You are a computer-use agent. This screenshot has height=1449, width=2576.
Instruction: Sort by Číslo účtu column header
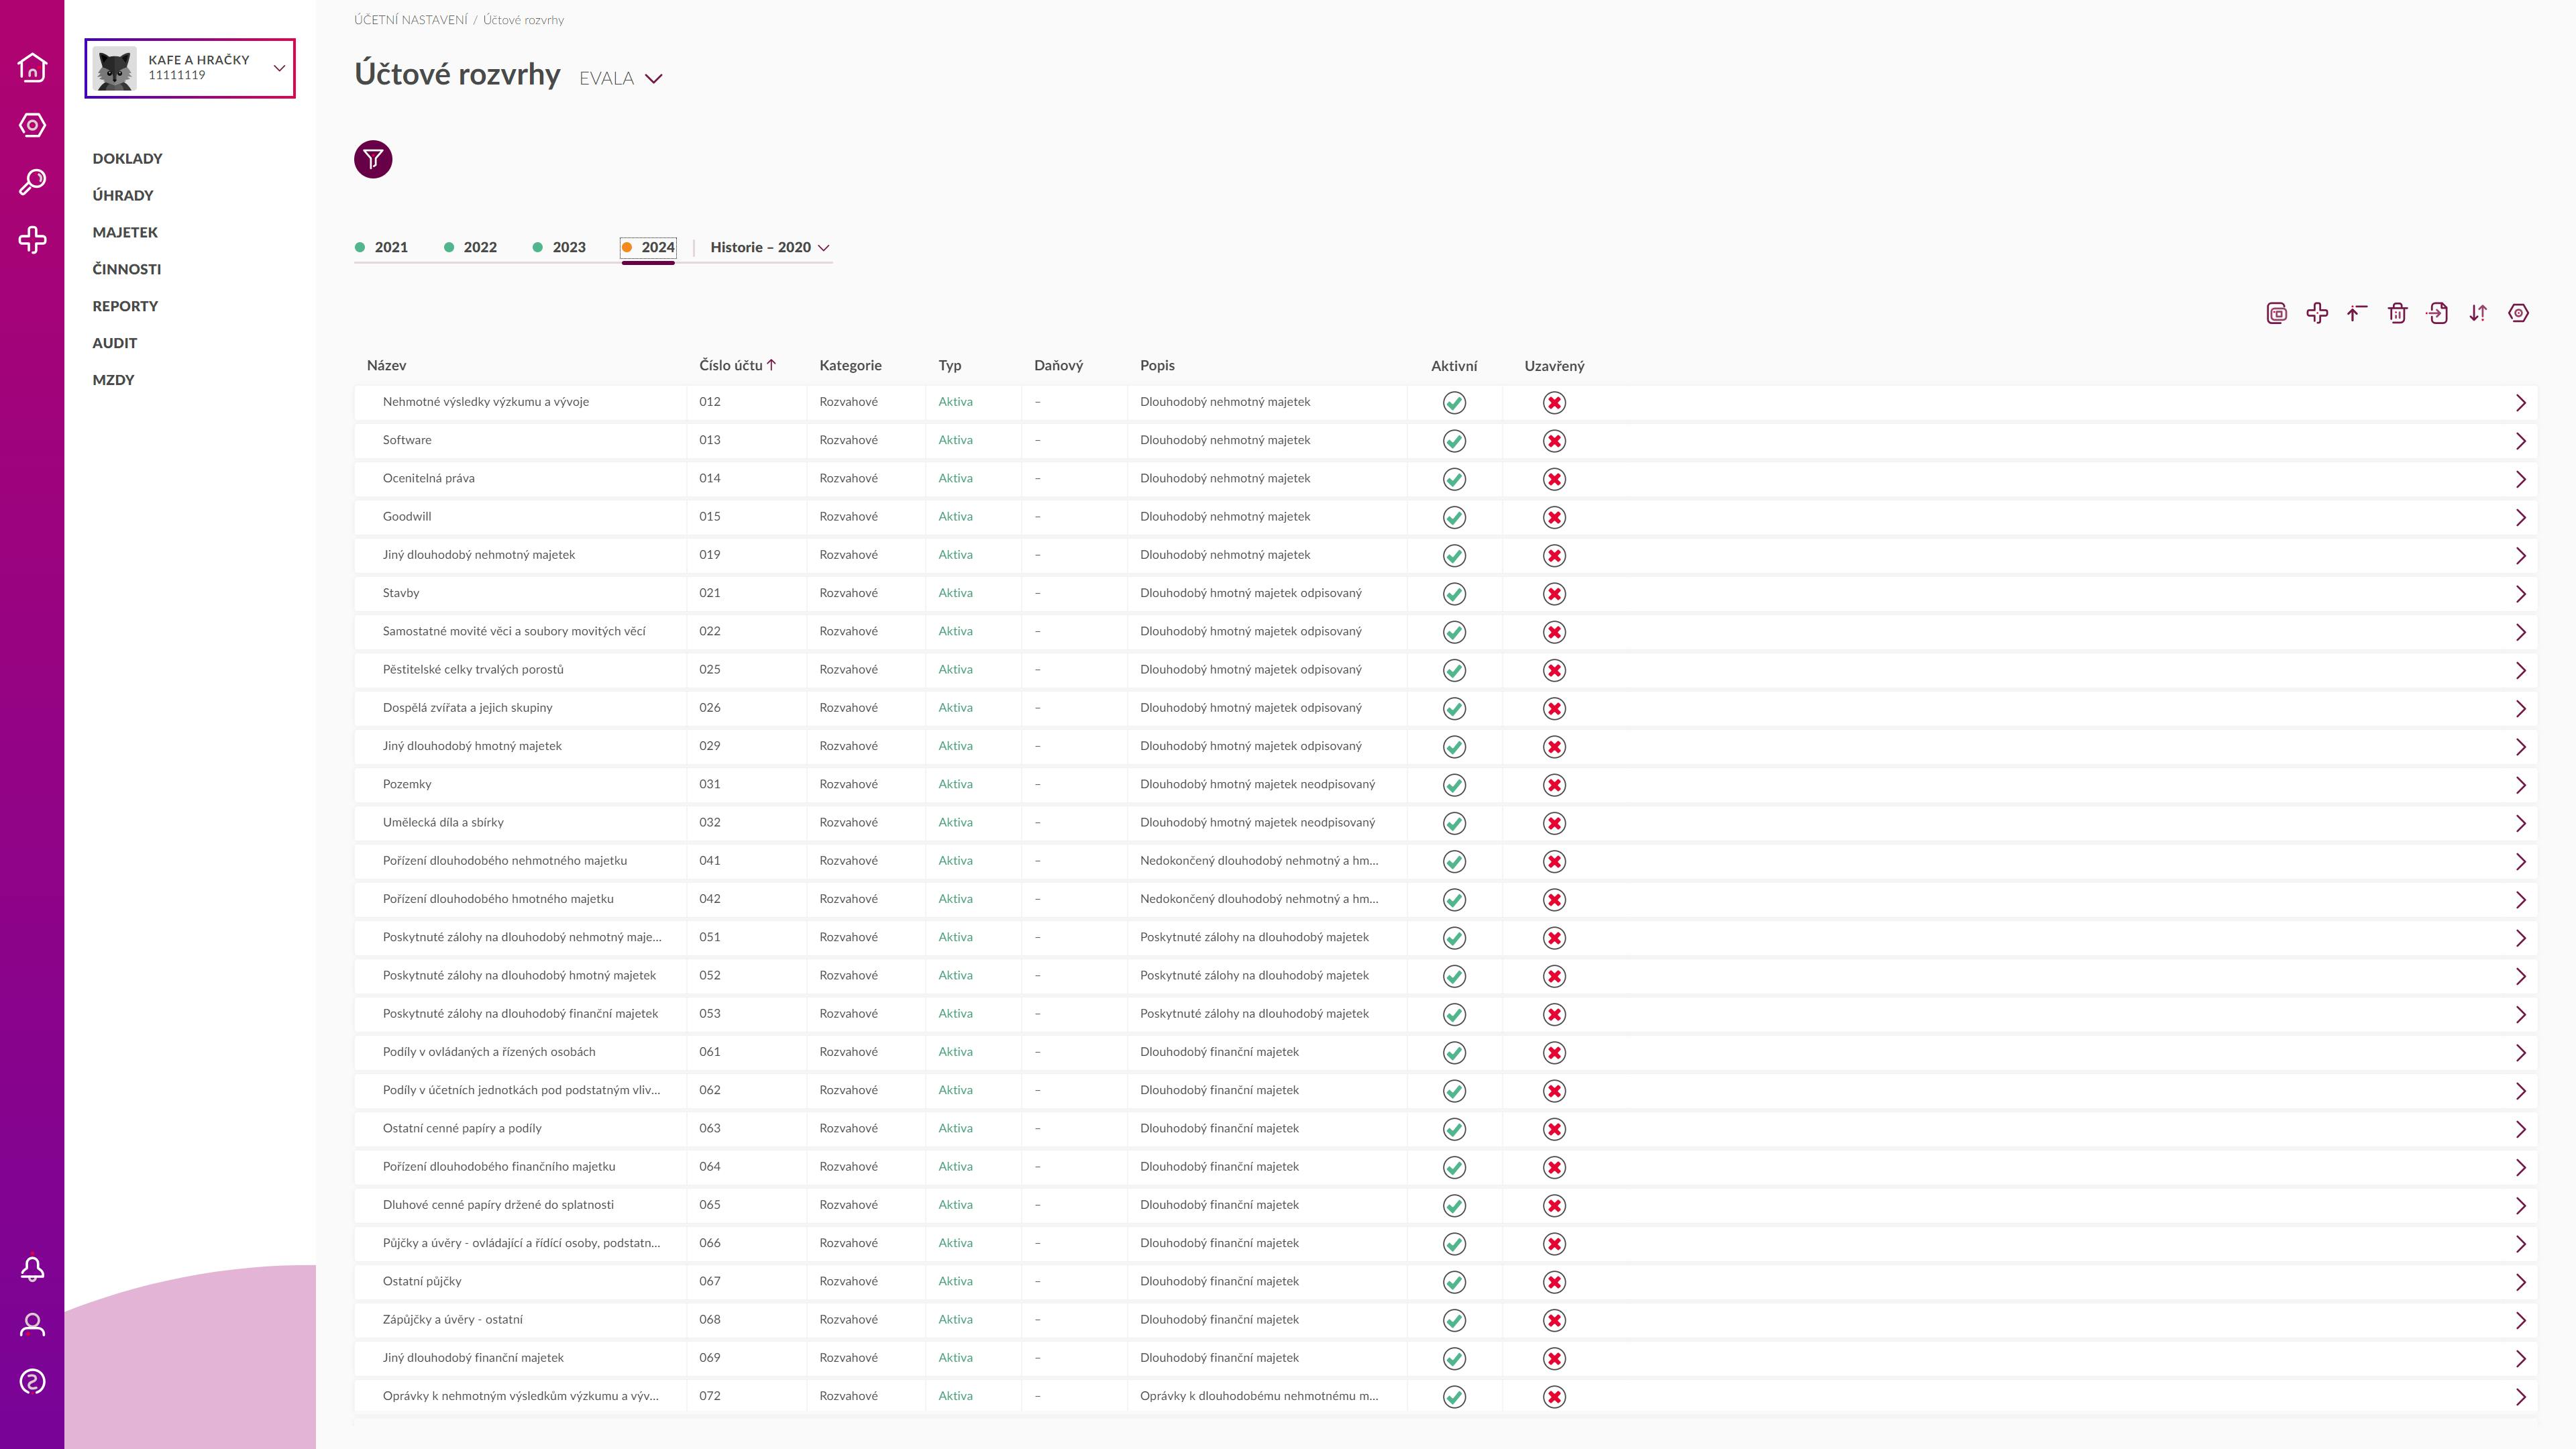(737, 365)
